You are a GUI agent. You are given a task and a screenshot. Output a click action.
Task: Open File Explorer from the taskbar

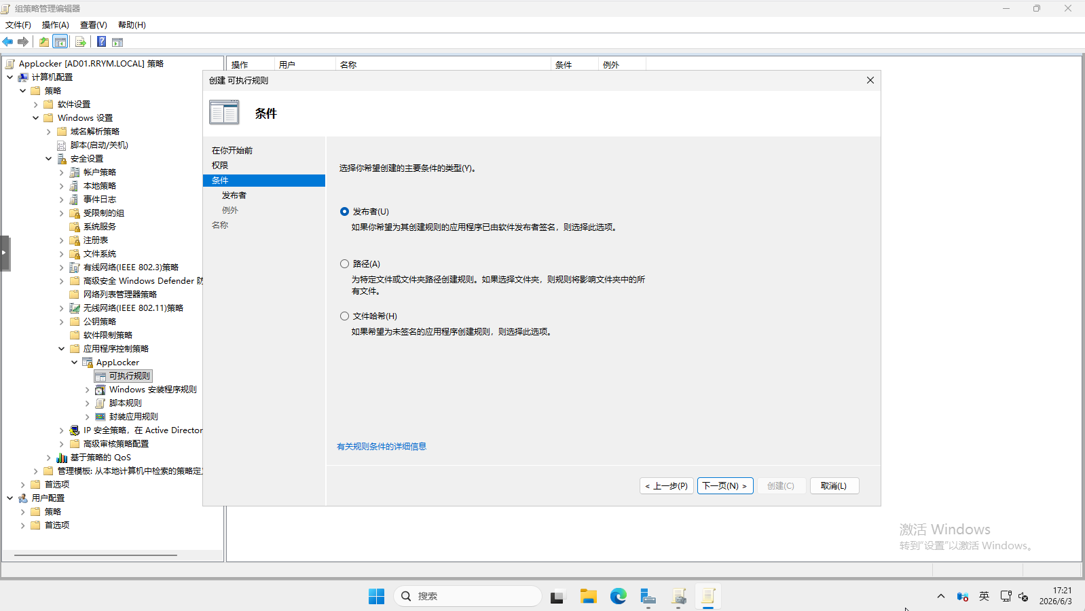(589, 596)
